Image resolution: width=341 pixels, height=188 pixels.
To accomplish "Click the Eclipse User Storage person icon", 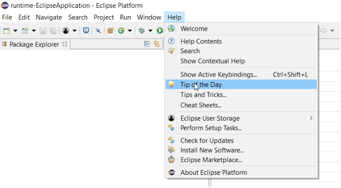I will coord(171,118).
